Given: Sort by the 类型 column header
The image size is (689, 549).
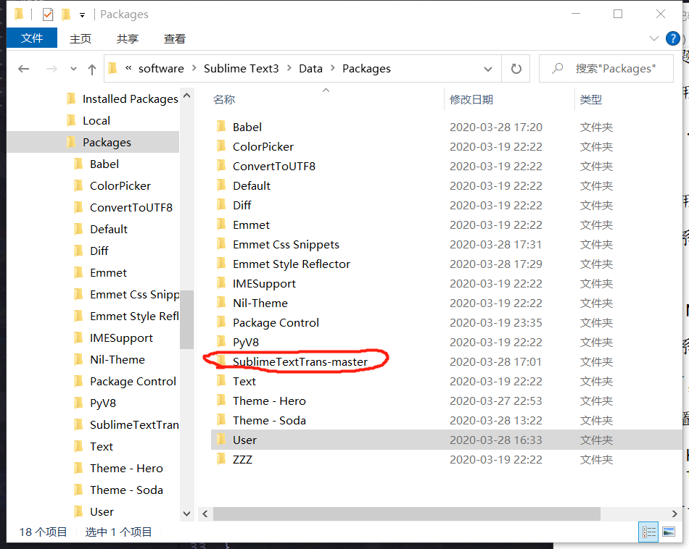Looking at the screenshot, I should (x=590, y=100).
